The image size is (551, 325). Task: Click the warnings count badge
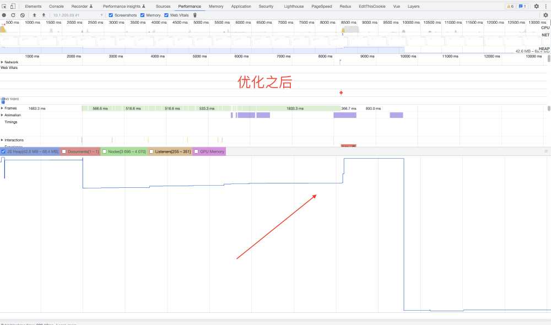point(510,6)
